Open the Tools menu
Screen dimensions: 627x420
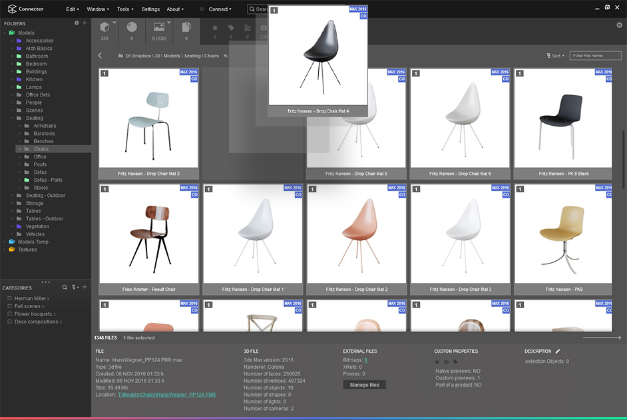(124, 9)
